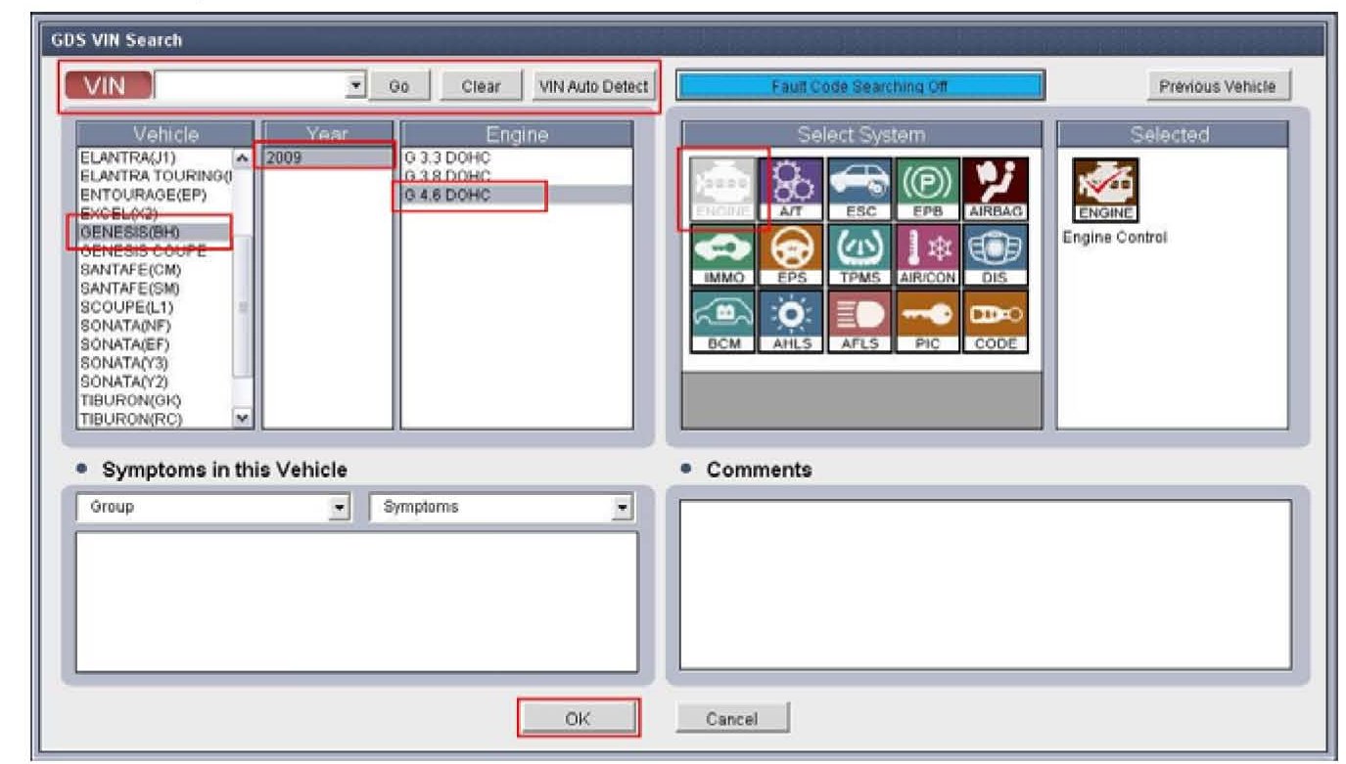Image resolution: width=1346 pixels, height=764 pixels.
Task: Toggle the Fault Code Searching Off bar
Action: pos(859,86)
